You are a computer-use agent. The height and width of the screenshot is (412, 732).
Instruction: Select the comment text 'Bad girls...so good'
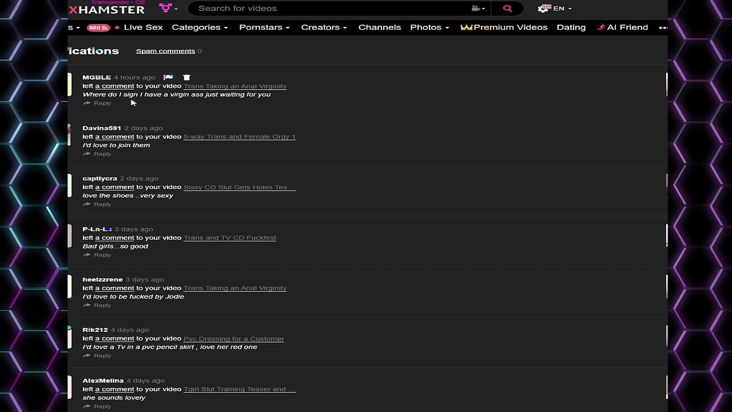pyautogui.click(x=116, y=246)
